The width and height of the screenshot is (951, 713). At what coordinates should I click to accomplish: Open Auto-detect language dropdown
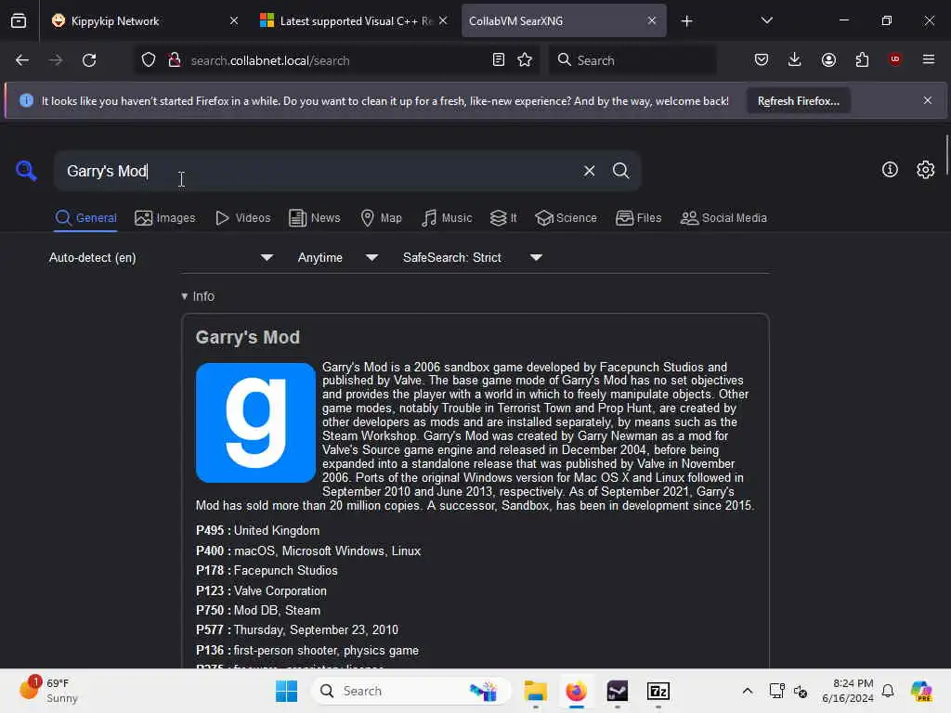pyautogui.click(x=161, y=258)
